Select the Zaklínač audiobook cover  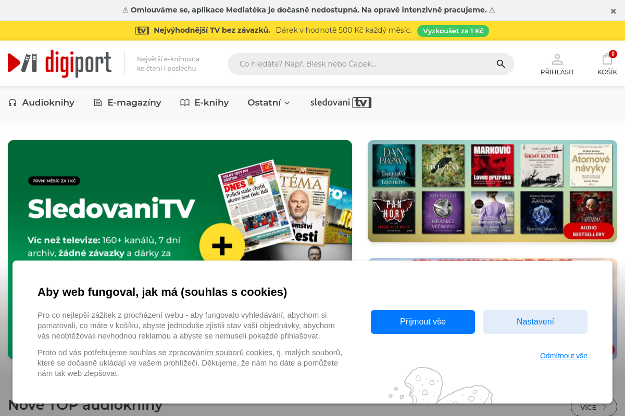(542, 213)
